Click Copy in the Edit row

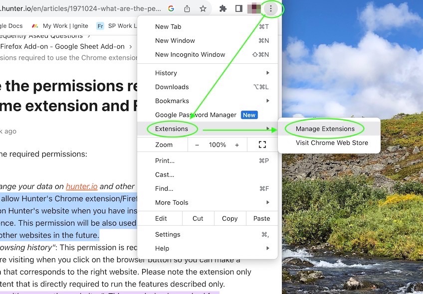(x=230, y=218)
